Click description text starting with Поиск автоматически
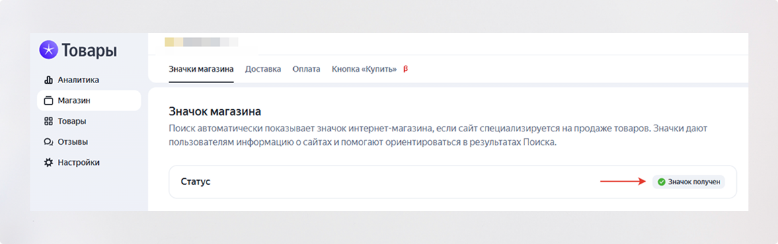The height and width of the screenshot is (244, 778). pos(438,136)
